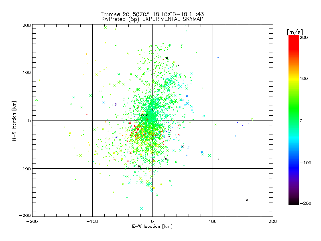The image size is (321, 241).
Task: Click the '-100' tick label on the colorbar
Action: point(305,163)
